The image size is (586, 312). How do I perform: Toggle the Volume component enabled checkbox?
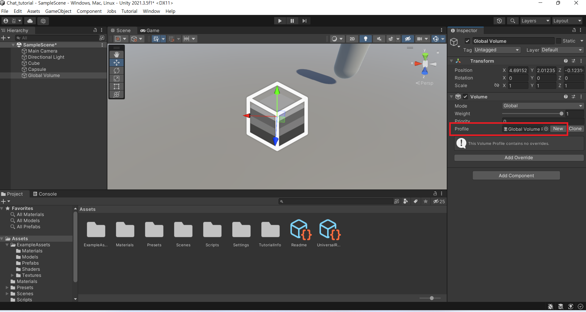click(x=465, y=97)
